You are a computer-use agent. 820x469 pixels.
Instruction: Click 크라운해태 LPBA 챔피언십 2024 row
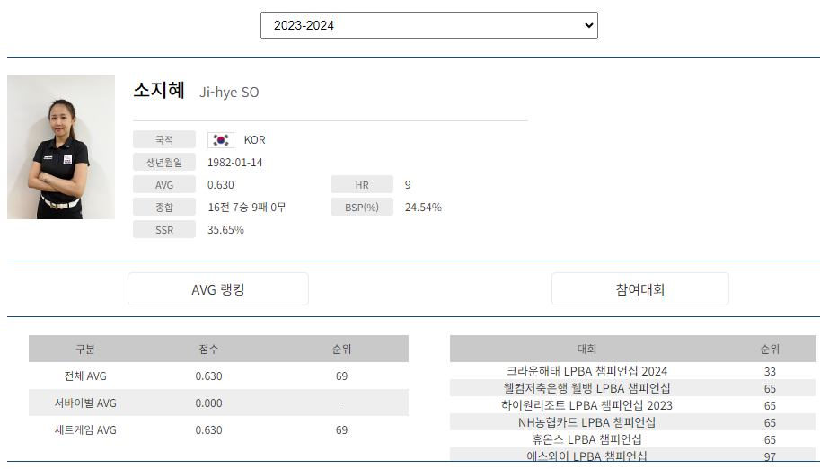click(x=632, y=371)
